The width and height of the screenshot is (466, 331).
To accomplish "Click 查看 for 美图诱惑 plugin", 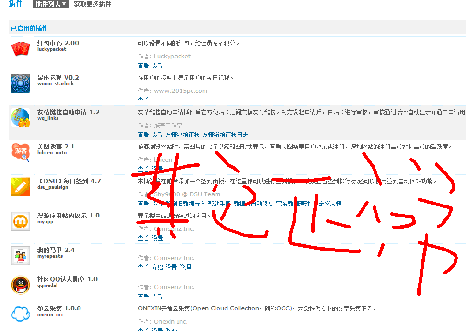I will tap(143, 169).
